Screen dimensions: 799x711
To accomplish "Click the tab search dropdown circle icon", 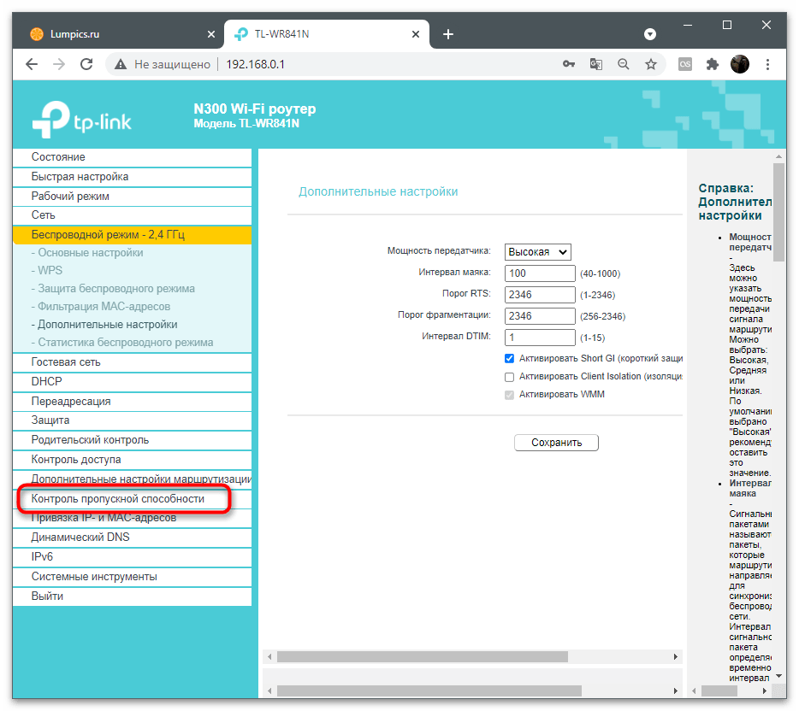I will pos(649,34).
